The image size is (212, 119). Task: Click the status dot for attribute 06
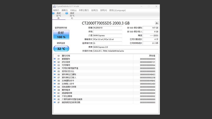55,74
